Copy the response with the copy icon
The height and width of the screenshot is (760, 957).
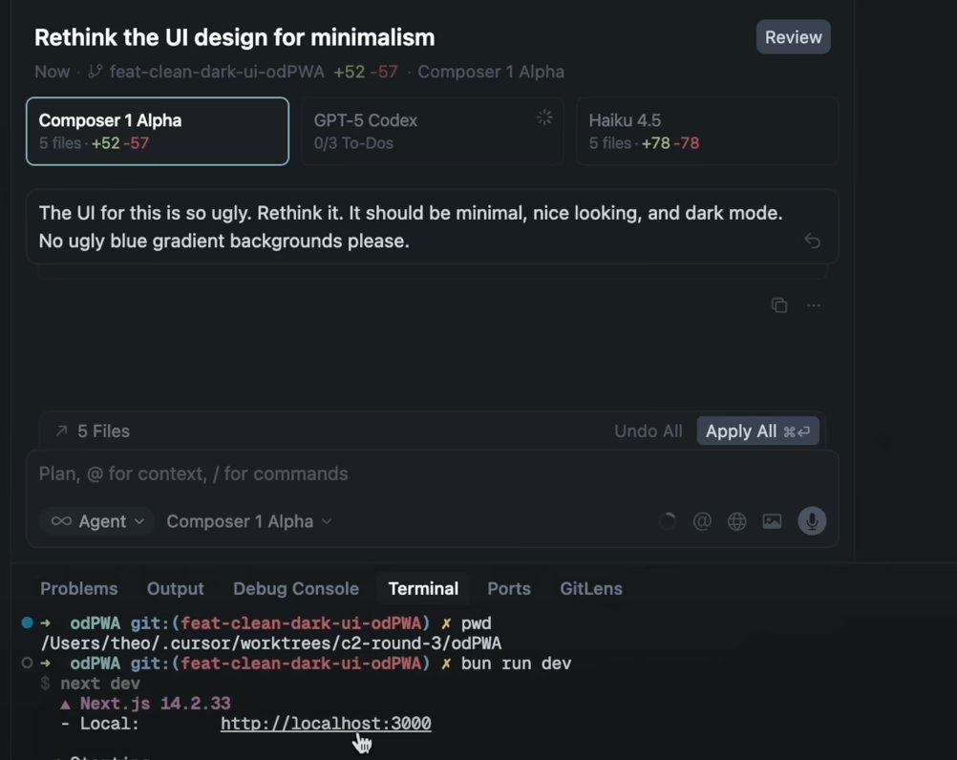[x=778, y=305]
